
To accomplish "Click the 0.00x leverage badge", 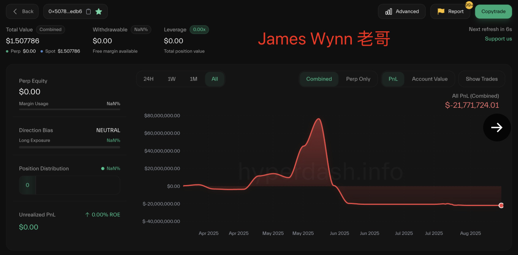I will [x=199, y=29].
